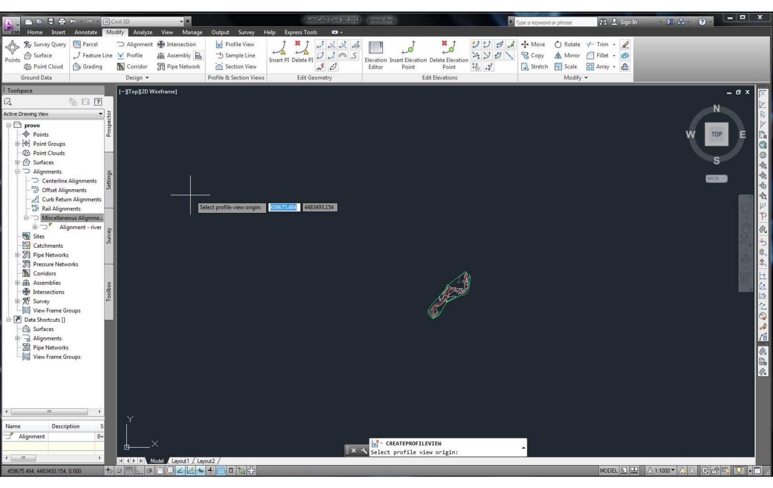Click the Fillet tool
The image size is (773, 488).
point(600,55)
